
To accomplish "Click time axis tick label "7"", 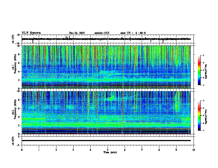I will 142,150.
